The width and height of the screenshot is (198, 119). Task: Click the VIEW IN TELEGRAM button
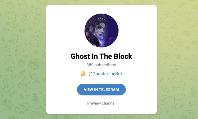(x=101, y=90)
